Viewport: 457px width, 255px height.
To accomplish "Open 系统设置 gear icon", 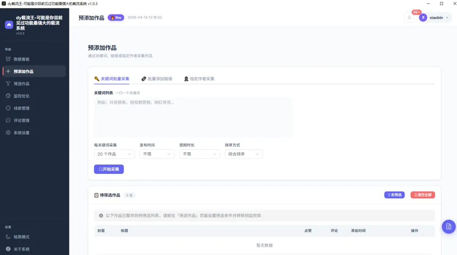I will click(8, 133).
